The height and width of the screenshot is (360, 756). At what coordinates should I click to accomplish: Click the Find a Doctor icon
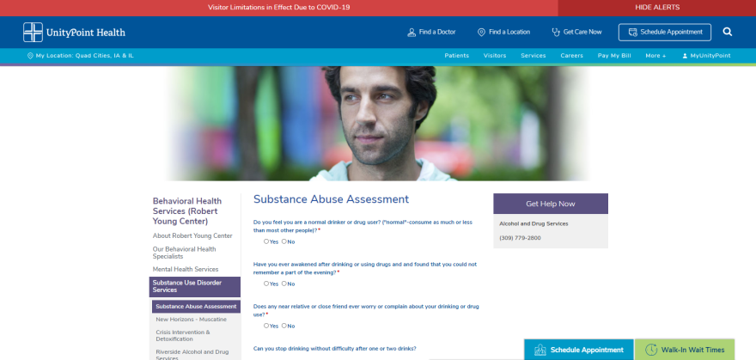[412, 33]
